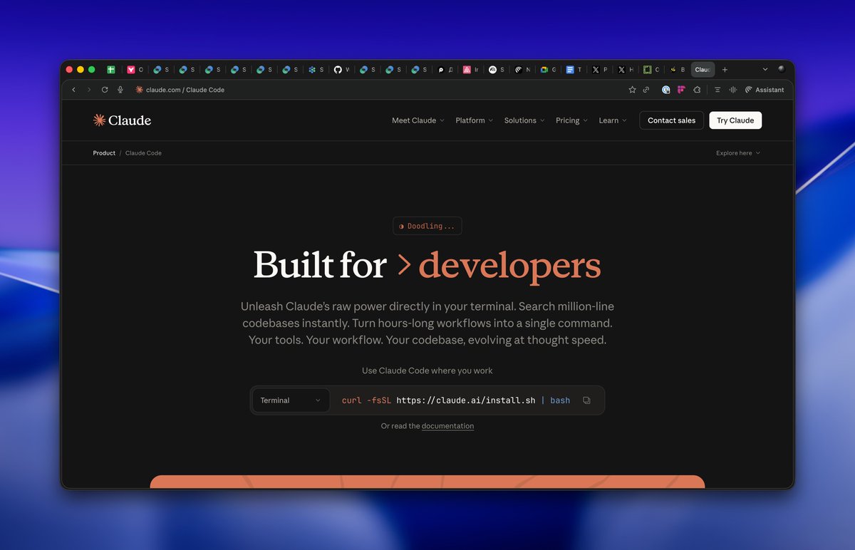Click the 'Built for developers' headline
855x550 pixels.
click(x=427, y=265)
